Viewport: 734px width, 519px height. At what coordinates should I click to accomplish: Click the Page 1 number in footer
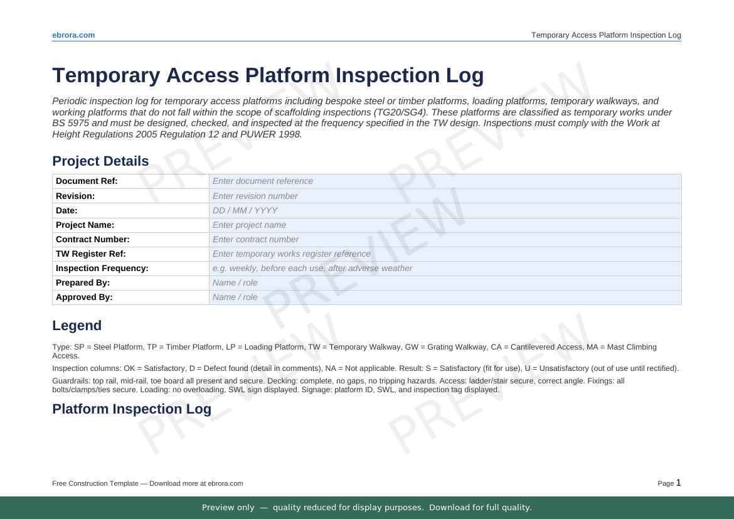[x=669, y=483]
